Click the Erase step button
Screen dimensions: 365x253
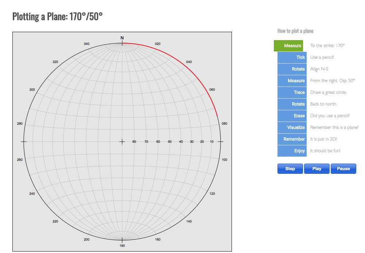click(x=292, y=116)
